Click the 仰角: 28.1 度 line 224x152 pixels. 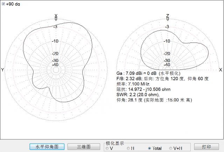pos(154,100)
